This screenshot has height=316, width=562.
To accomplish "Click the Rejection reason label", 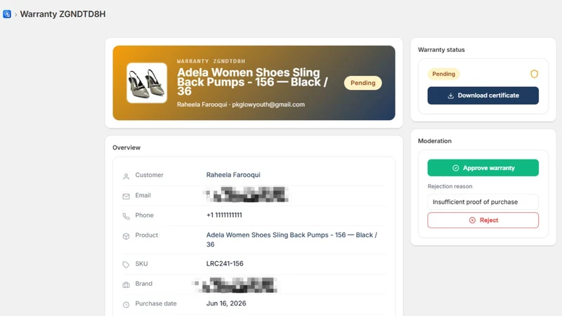I will pyautogui.click(x=450, y=186).
